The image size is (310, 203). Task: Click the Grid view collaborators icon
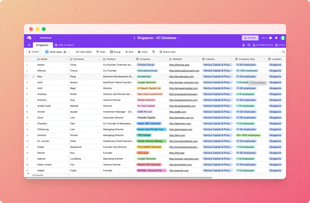click(65, 52)
